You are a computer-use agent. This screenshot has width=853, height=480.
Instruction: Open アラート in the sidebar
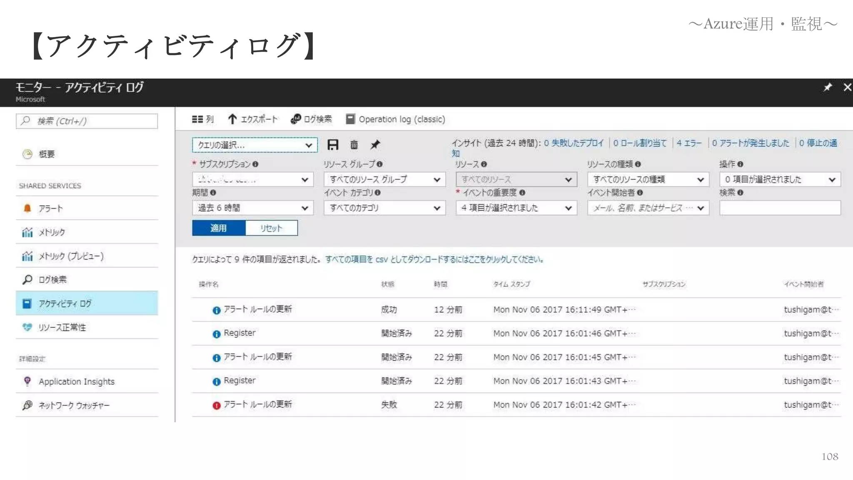pyautogui.click(x=87, y=208)
